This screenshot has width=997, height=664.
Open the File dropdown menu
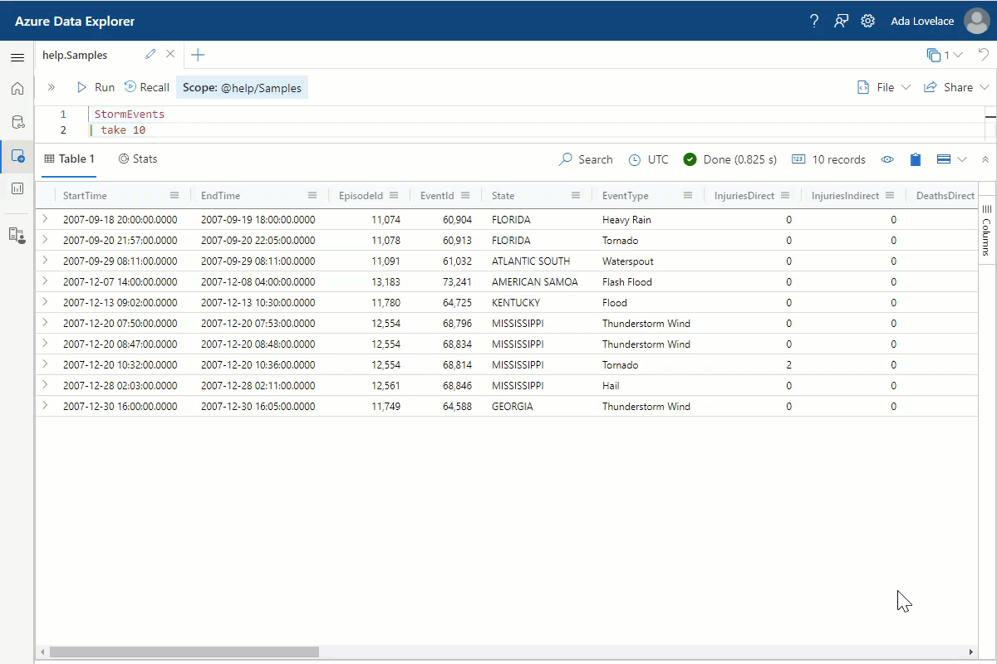(884, 87)
